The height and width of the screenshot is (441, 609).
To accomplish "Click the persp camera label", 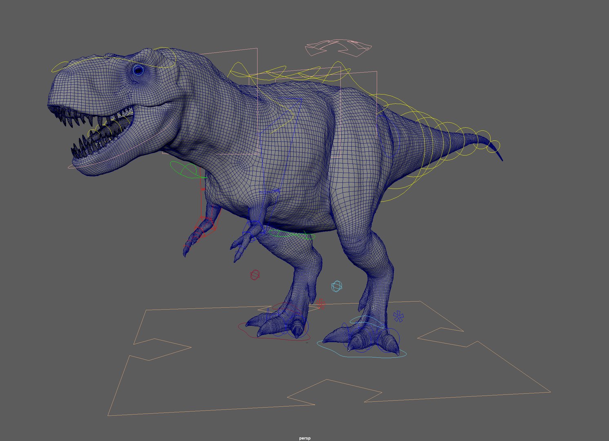I will point(304,438).
